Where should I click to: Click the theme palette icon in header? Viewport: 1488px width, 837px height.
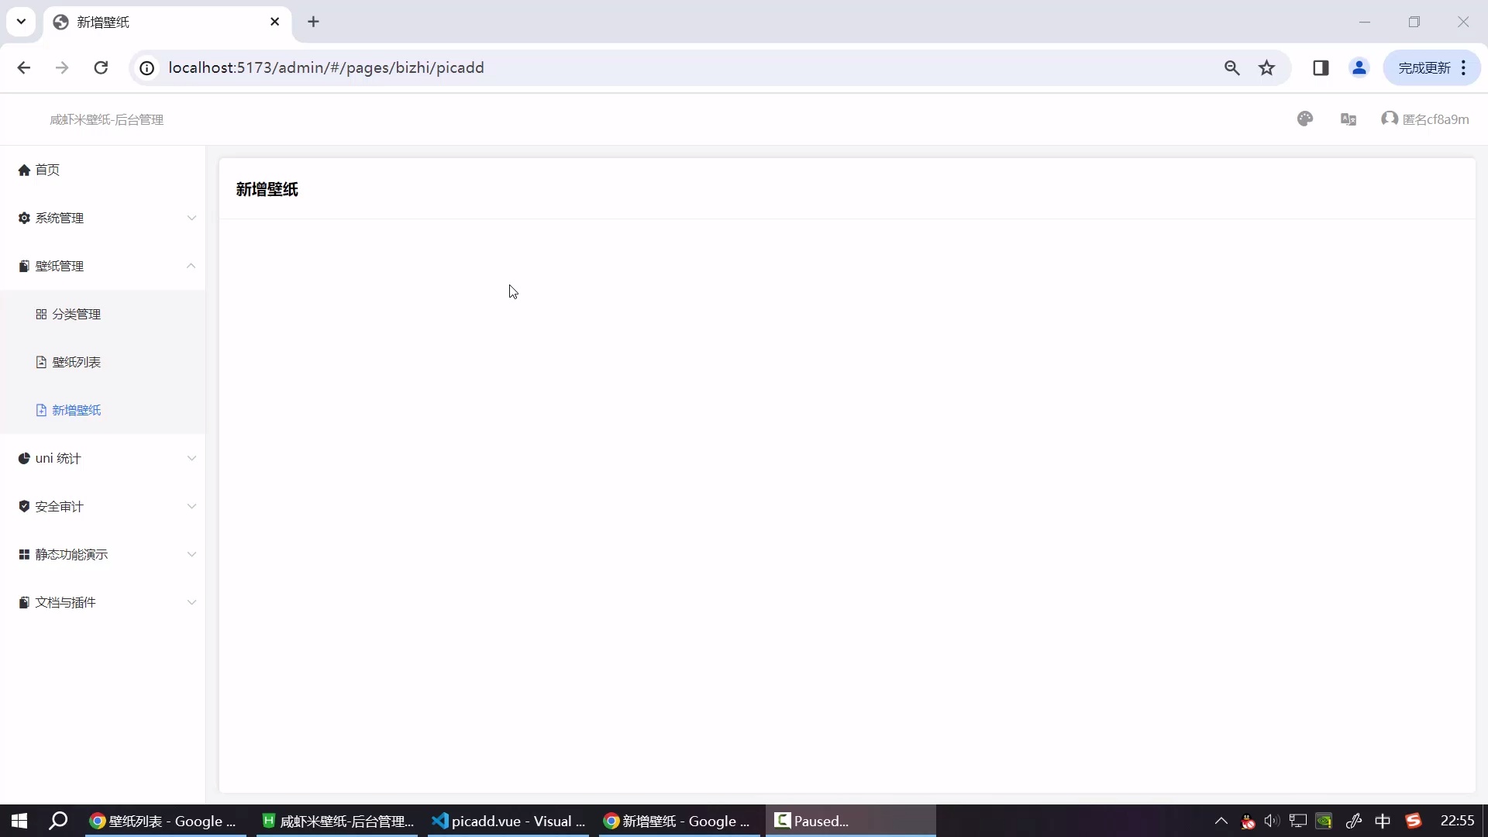coord(1305,119)
